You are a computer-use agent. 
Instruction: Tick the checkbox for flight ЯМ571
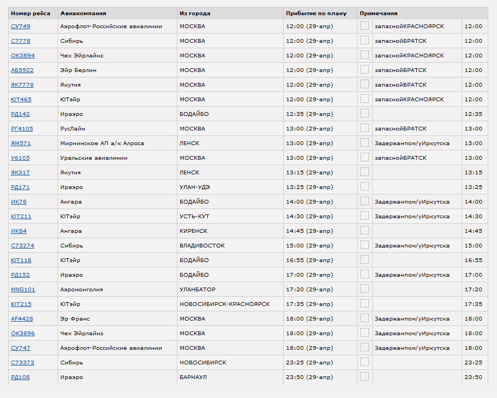[365, 142]
